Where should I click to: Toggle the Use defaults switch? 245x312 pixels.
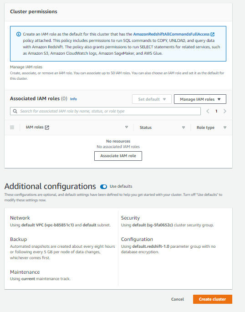pos(104,186)
